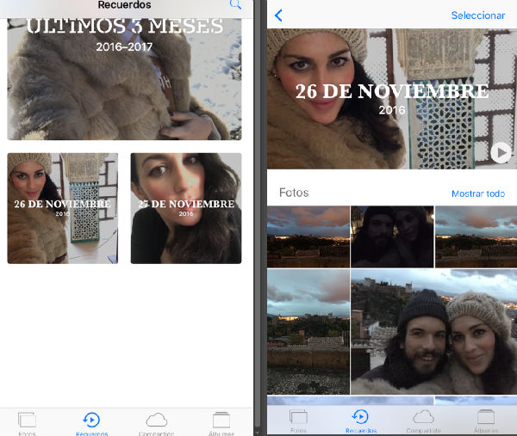The width and height of the screenshot is (517, 436).
Task: Open Fotos tab in right screen
Action: (298, 421)
